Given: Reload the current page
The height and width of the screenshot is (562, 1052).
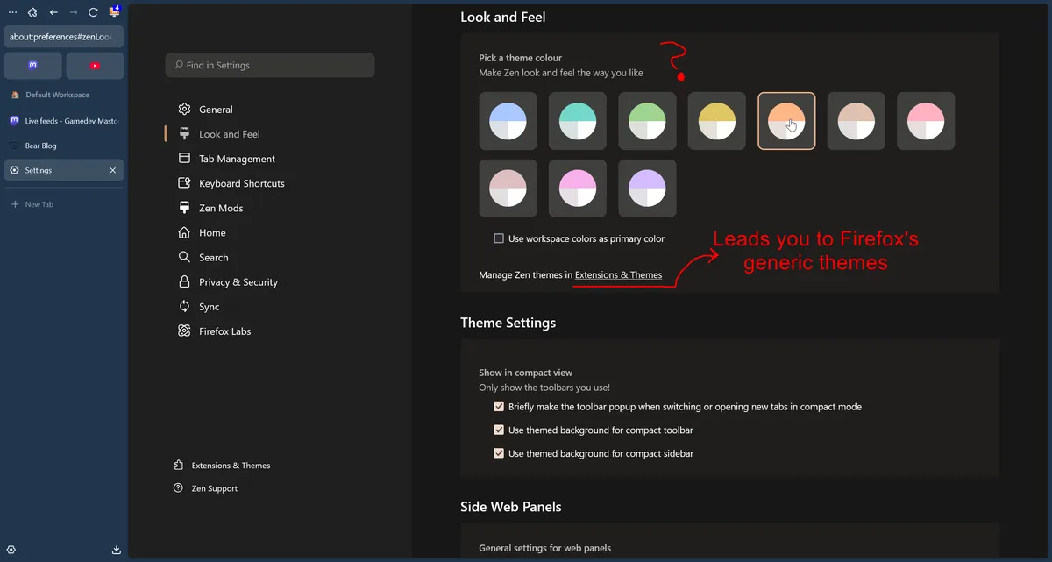Looking at the screenshot, I should pyautogui.click(x=93, y=12).
